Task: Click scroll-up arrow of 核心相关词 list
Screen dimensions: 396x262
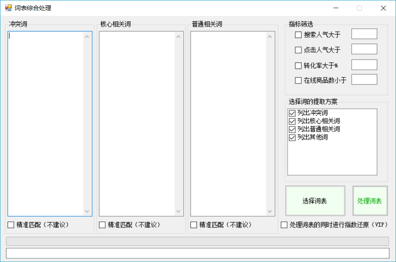Action: click(179, 37)
